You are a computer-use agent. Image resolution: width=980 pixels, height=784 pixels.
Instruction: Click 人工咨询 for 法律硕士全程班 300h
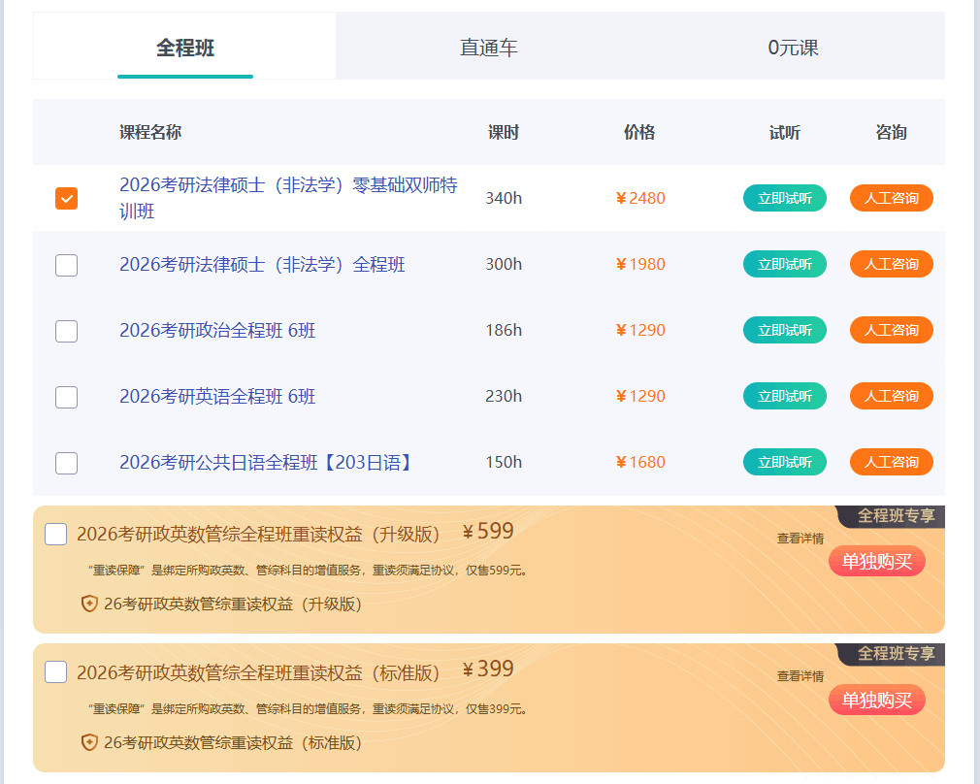click(x=891, y=264)
